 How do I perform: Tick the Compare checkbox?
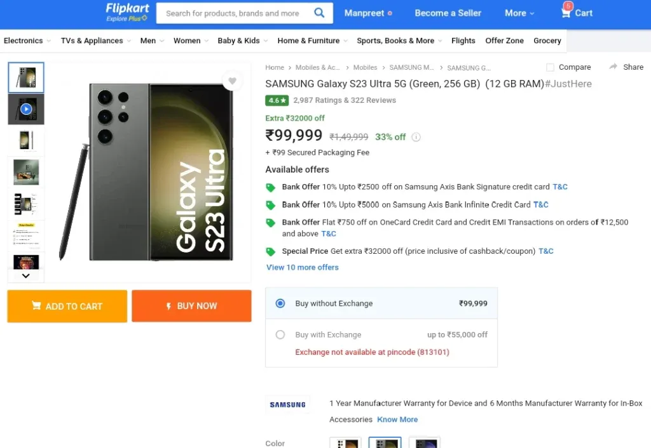[x=550, y=67]
